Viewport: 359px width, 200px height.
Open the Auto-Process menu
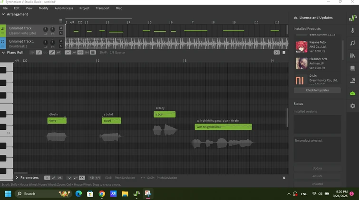point(64,8)
